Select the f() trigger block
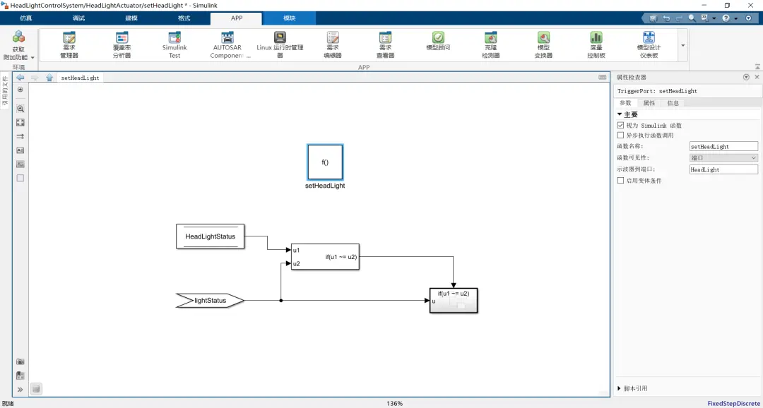This screenshot has height=408, width=763. [325, 162]
